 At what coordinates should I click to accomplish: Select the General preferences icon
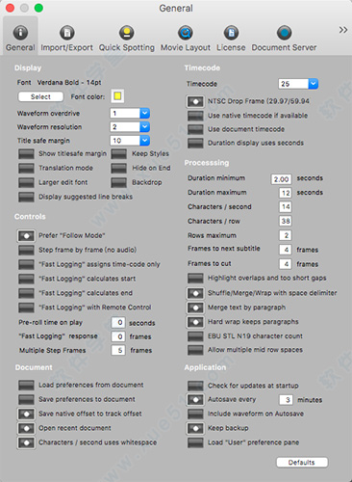point(20,33)
